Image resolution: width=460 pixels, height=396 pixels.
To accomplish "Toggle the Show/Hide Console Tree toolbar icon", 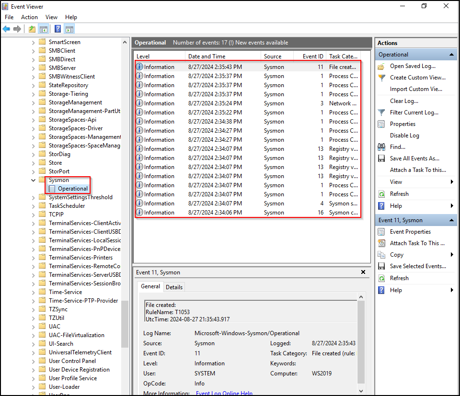I will click(44, 29).
